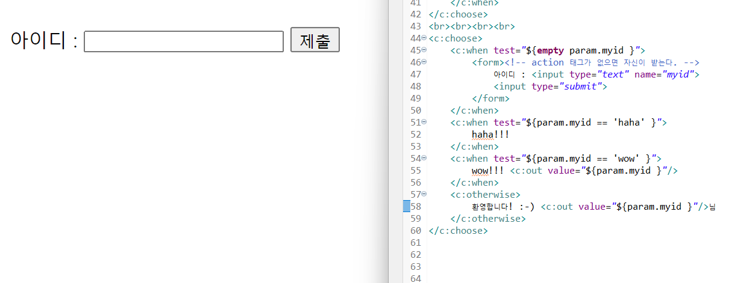Collapse the 'wow' c:when fold at line 54
The image size is (749, 283).
424,158
